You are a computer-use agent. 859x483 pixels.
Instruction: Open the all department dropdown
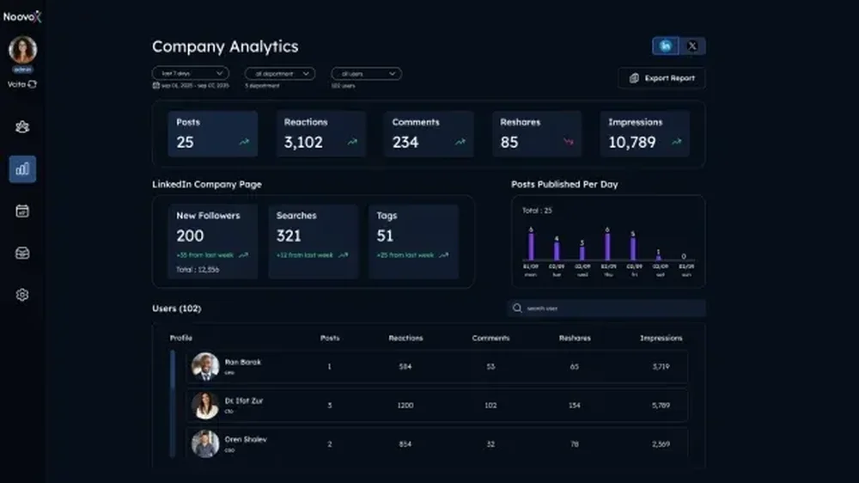click(x=280, y=73)
